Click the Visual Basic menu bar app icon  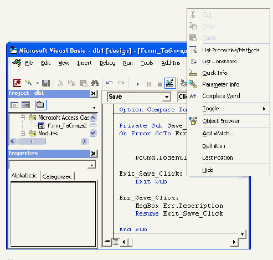17,63
